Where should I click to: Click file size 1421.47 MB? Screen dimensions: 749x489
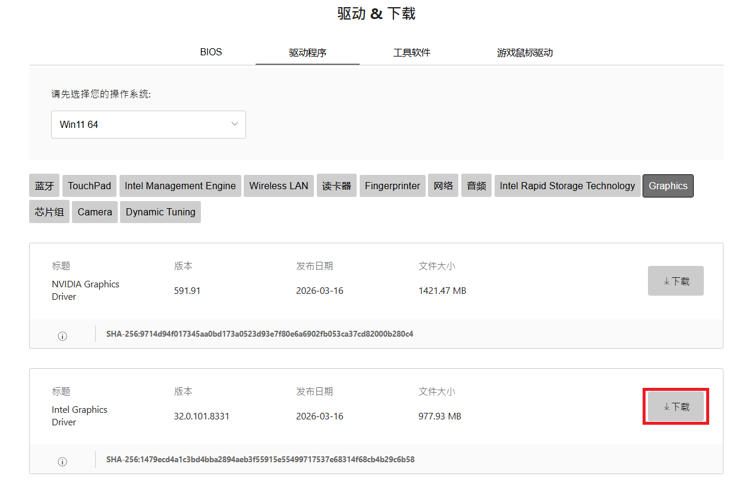(x=442, y=291)
